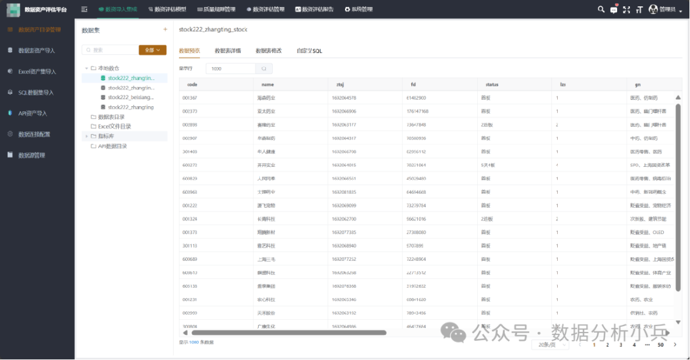The height and width of the screenshot is (360, 690).
Task: Open the top bar search icon
Action: 601,9
